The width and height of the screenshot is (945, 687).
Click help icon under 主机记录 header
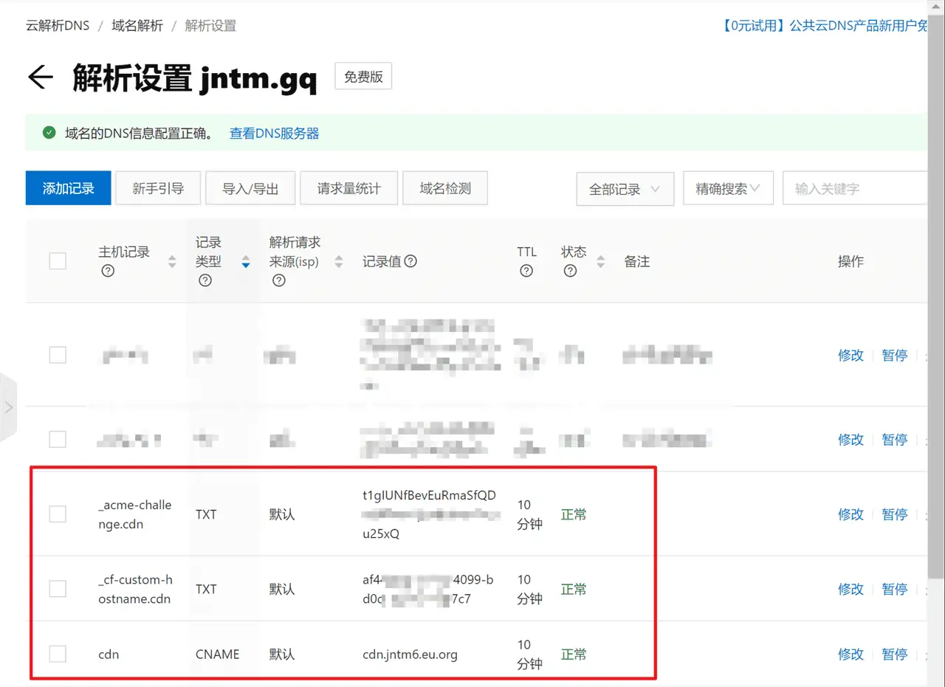[x=108, y=271]
